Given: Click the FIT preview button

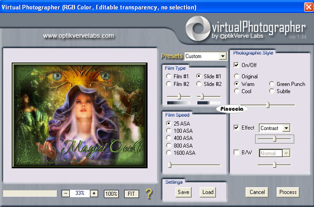Looking at the screenshot, I should pyautogui.click(x=131, y=194).
